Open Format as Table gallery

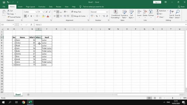[x=124, y=14]
